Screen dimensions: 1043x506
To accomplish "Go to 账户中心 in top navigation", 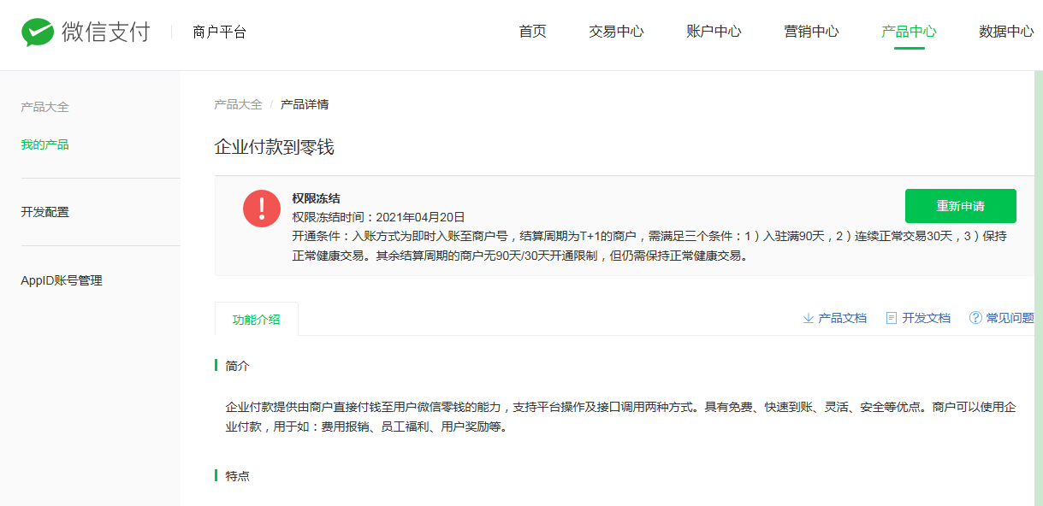I will (714, 32).
